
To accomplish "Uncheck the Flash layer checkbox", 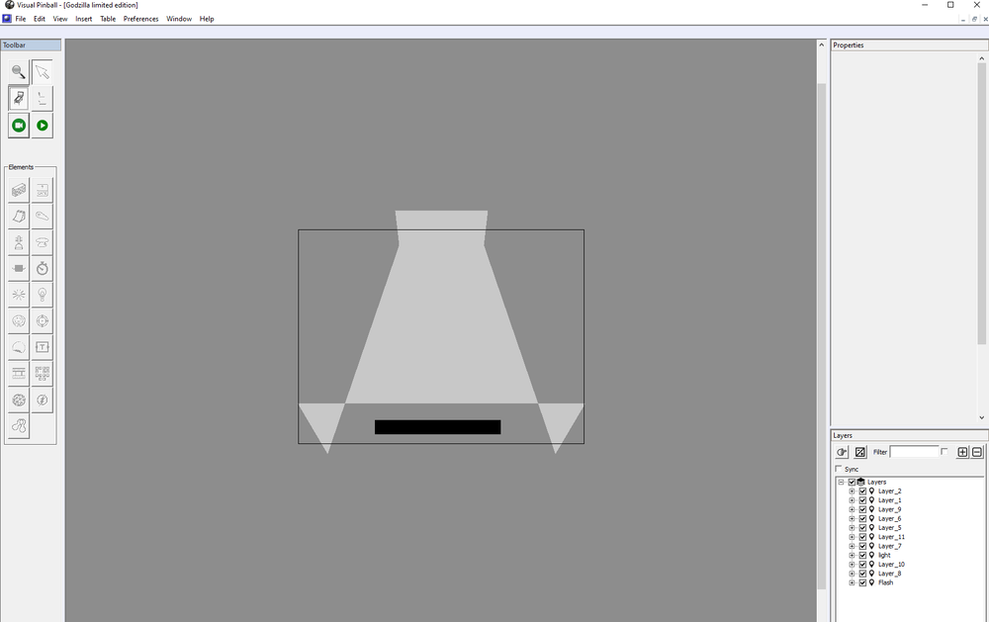I will click(862, 582).
